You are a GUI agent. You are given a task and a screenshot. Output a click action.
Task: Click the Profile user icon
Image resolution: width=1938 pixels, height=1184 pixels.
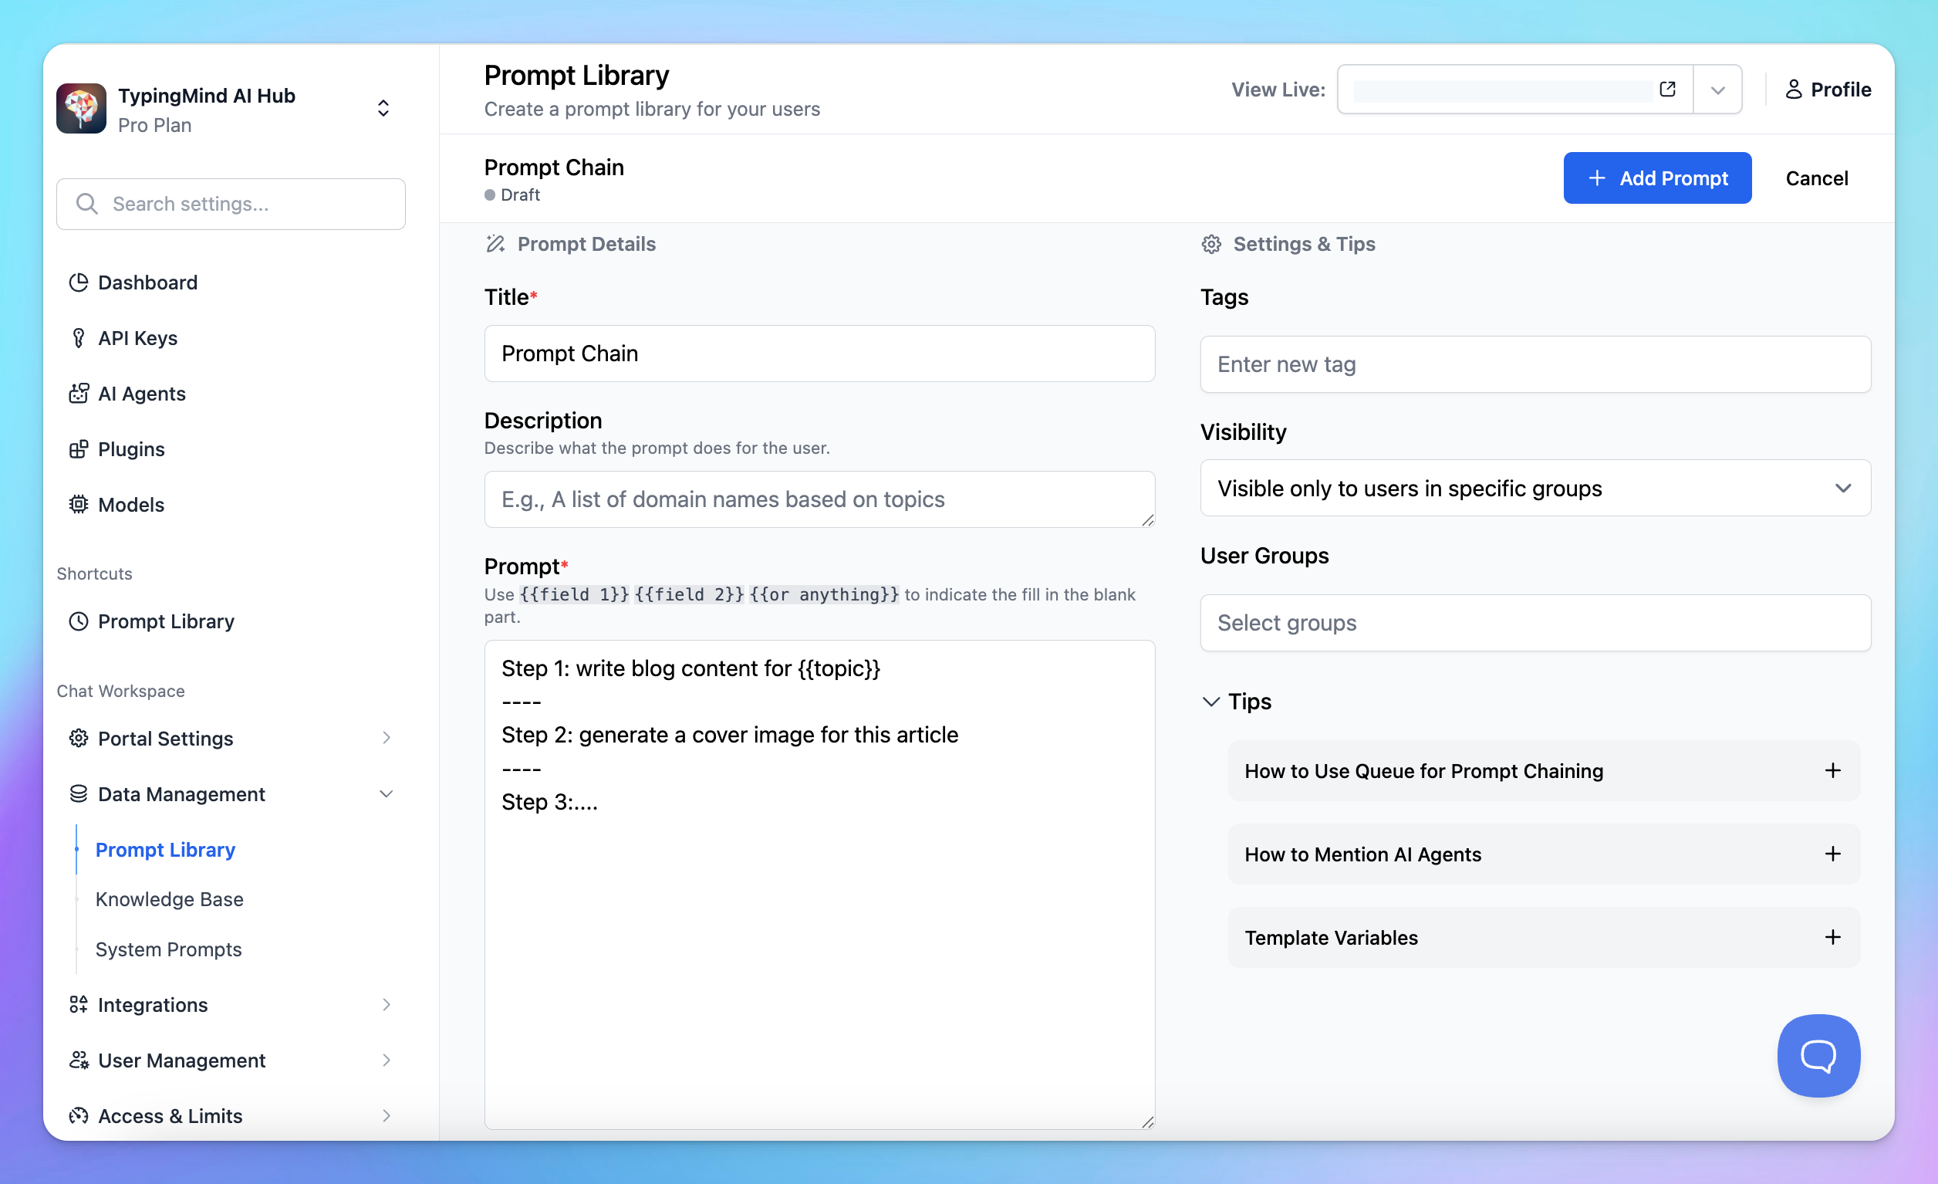[x=1793, y=90]
